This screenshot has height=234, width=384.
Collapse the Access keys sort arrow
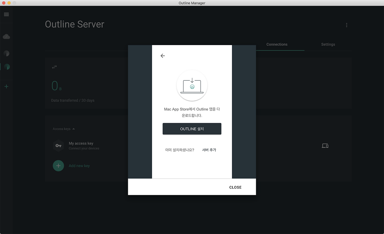click(x=73, y=129)
